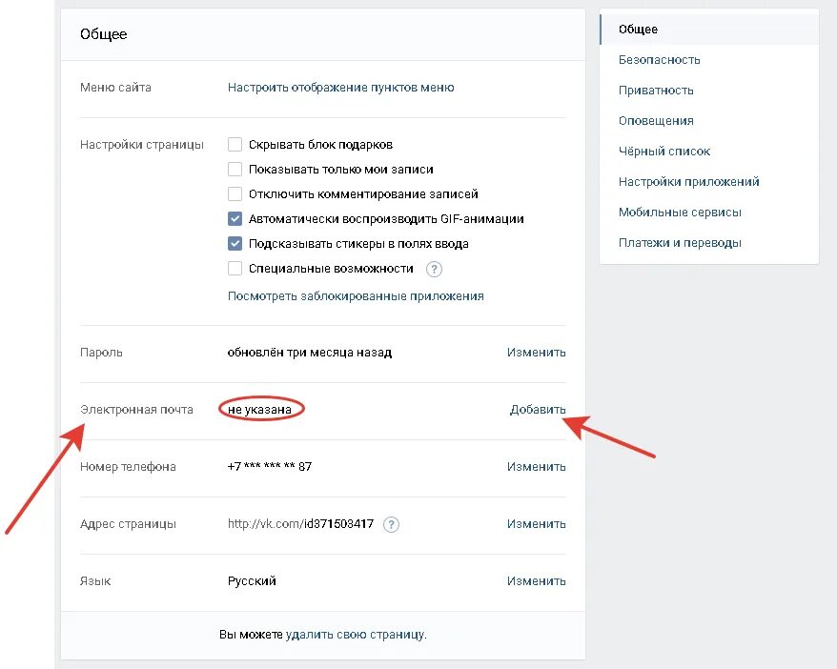This screenshot has width=837, height=669.
Task: Enable Специальные возможности checkbox
Action: pyautogui.click(x=235, y=269)
